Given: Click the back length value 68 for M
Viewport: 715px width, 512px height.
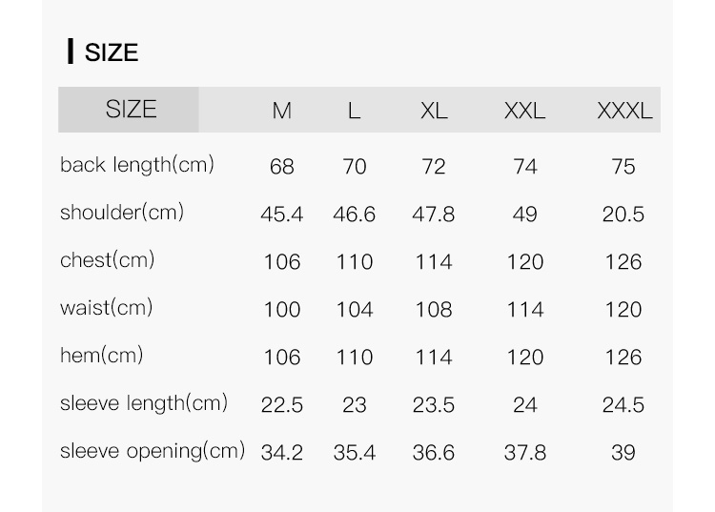Looking at the screenshot, I should pyautogui.click(x=281, y=167).
